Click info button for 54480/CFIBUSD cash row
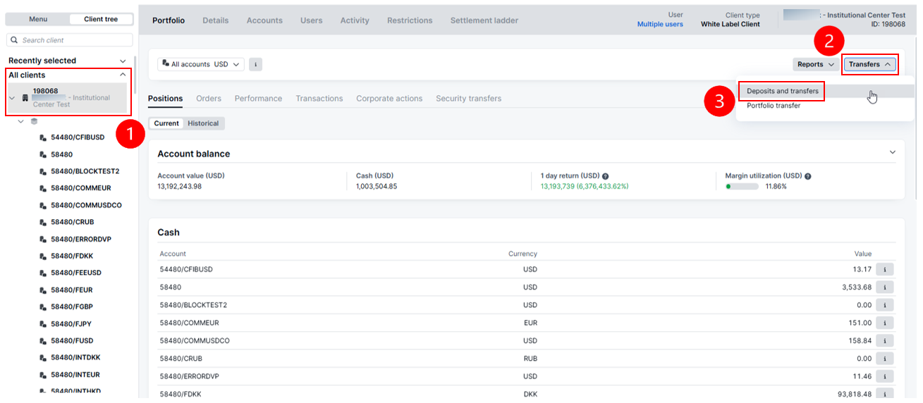923x403 pixels. [884, 270]
